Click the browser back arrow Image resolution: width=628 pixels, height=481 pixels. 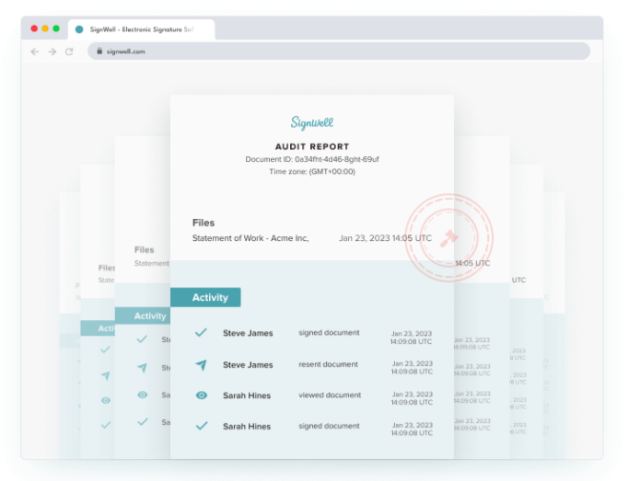(x=35, y=52)
